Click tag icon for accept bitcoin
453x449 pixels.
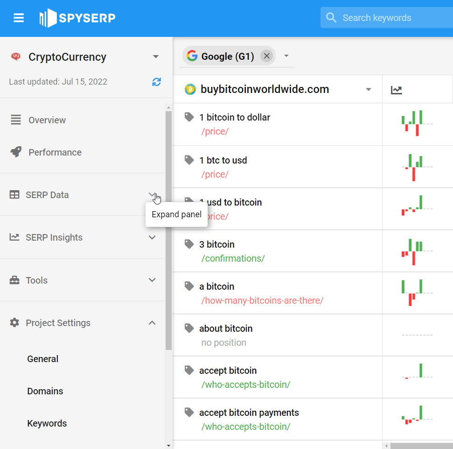coord(189,371)
